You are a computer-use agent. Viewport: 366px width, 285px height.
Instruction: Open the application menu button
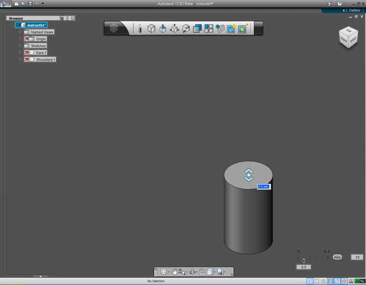(5, 4)
